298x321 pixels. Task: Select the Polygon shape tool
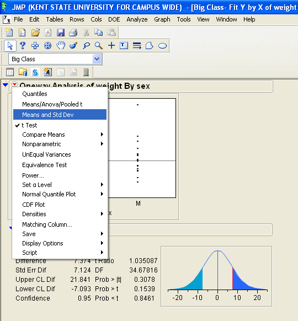(150, 45)
